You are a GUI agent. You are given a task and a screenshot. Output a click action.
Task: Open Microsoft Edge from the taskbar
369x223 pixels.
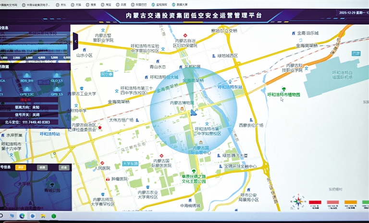point(23,217)
